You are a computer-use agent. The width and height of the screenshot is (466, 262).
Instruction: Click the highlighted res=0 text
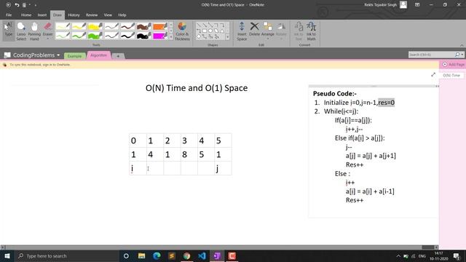point(386,103)
